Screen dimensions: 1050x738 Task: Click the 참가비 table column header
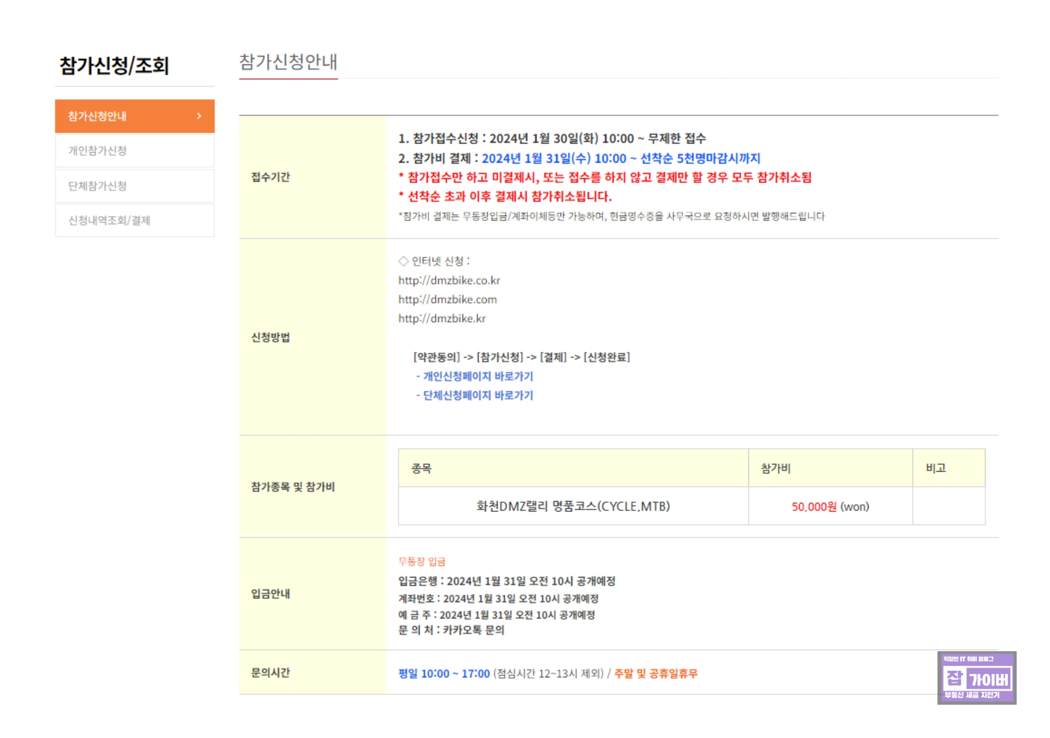click(775, 468)
